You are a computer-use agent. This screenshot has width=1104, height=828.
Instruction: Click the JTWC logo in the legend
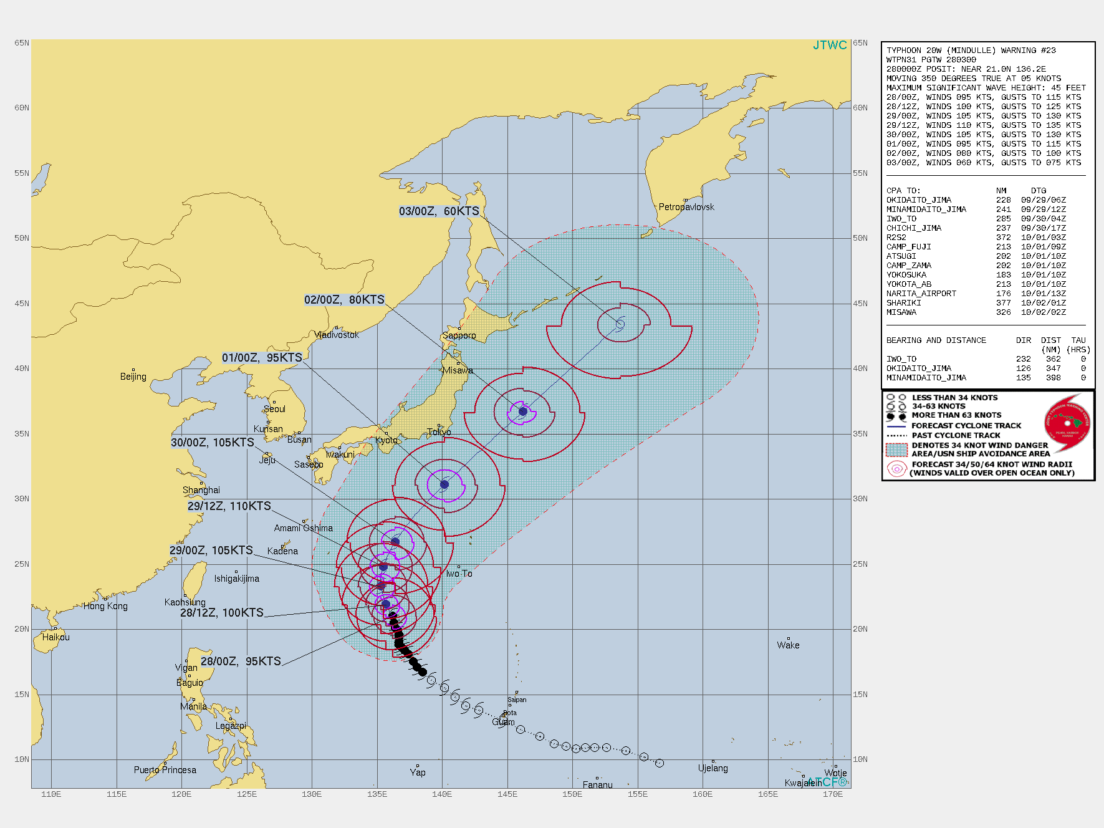pyautogui.click(x=1067, y=423)
